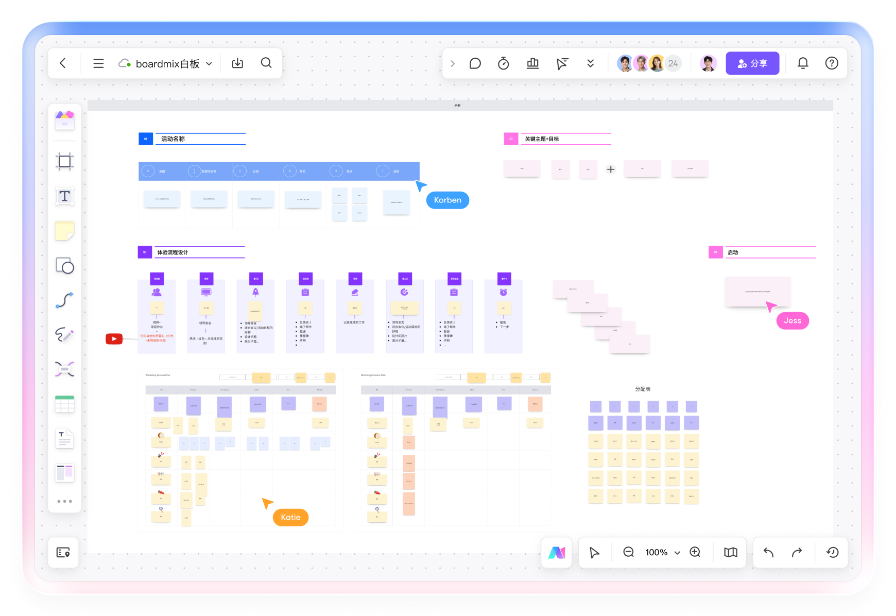Collapse the top-right toolbar arrow
This screenshot has width=896, height=616.
(453, 63)
